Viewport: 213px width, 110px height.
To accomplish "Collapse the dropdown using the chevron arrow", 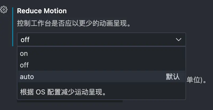I will tap(178, 40).
